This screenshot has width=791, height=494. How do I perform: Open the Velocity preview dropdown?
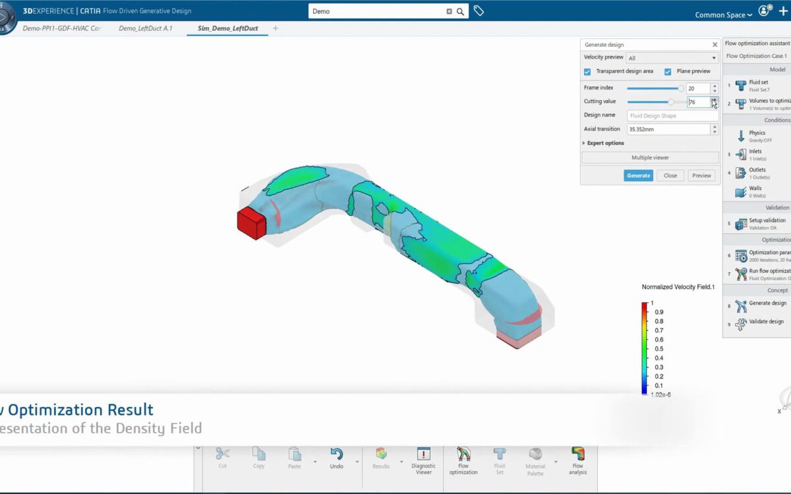tap(672, 58)
